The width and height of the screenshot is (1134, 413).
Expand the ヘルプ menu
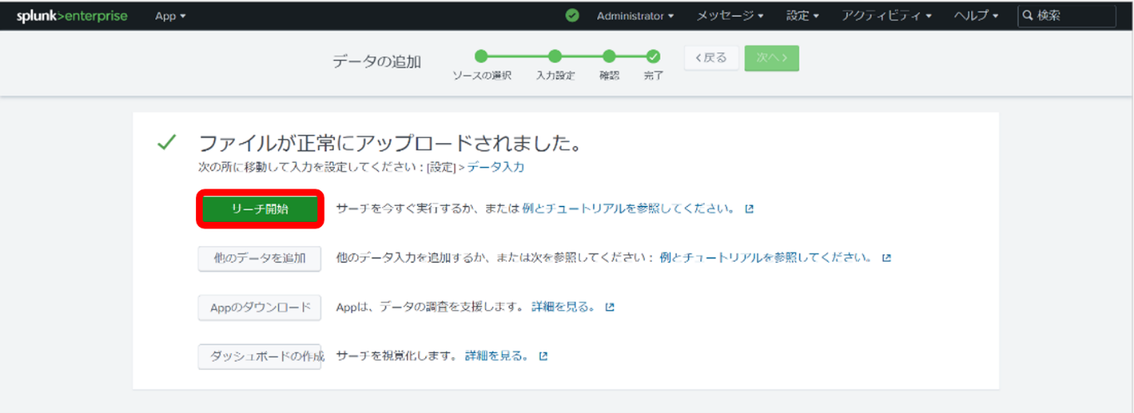coord(976,16)
